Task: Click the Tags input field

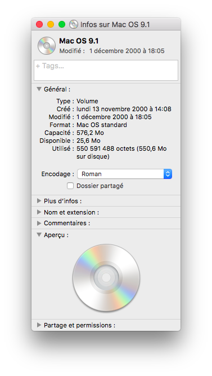Action: 106,70
